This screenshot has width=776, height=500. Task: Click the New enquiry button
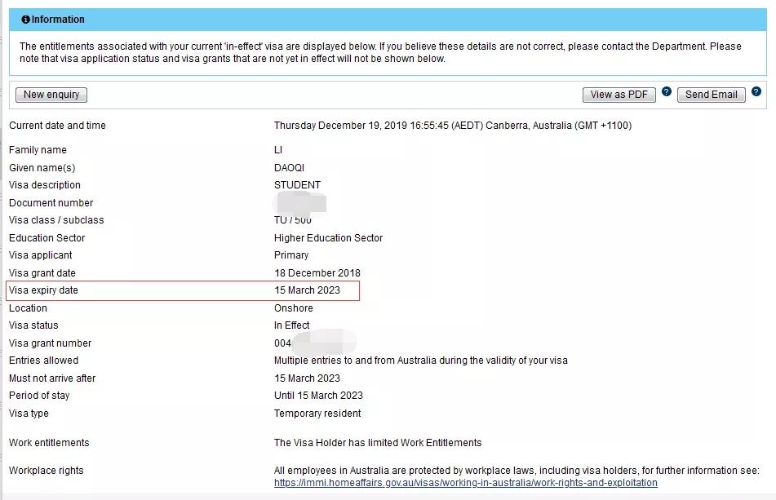(51, 95)
